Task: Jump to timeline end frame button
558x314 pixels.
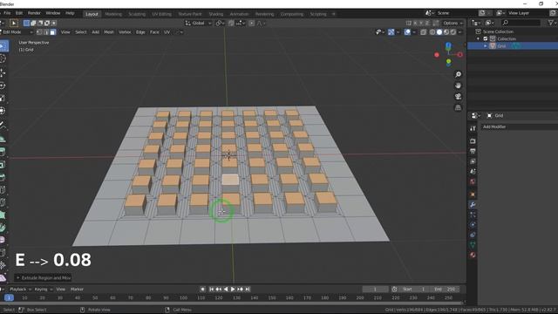Action: 248,289
